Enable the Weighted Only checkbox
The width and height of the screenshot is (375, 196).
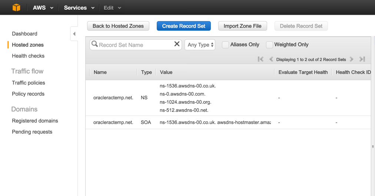[x=269, y=45]
